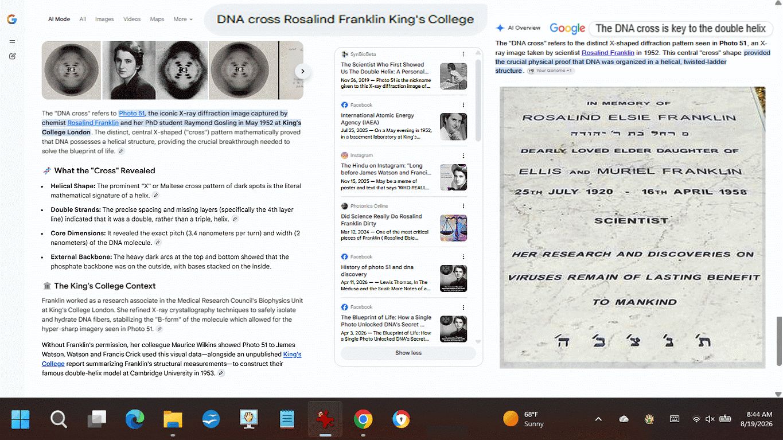Open network settings from the tray Wi-Fi icon
783x440 pixels.
696,419
